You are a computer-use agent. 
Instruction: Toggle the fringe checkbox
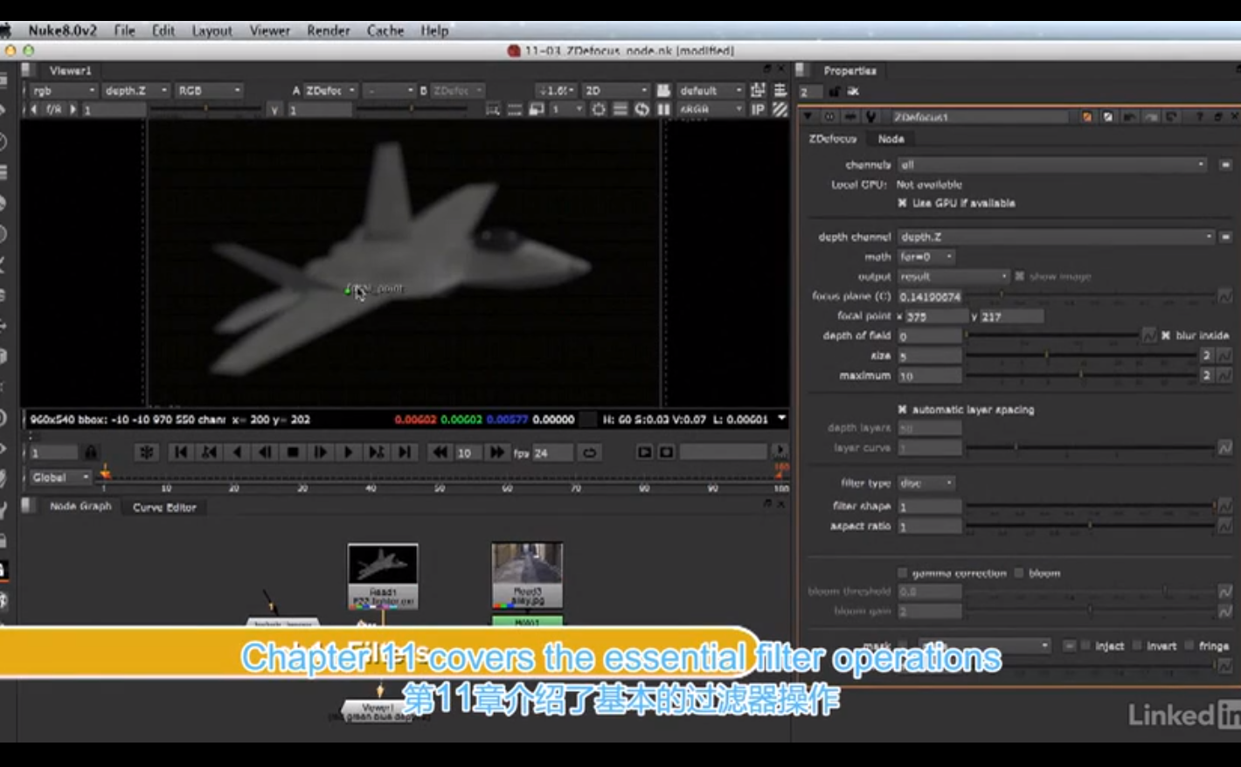(x=1189, y=646)
